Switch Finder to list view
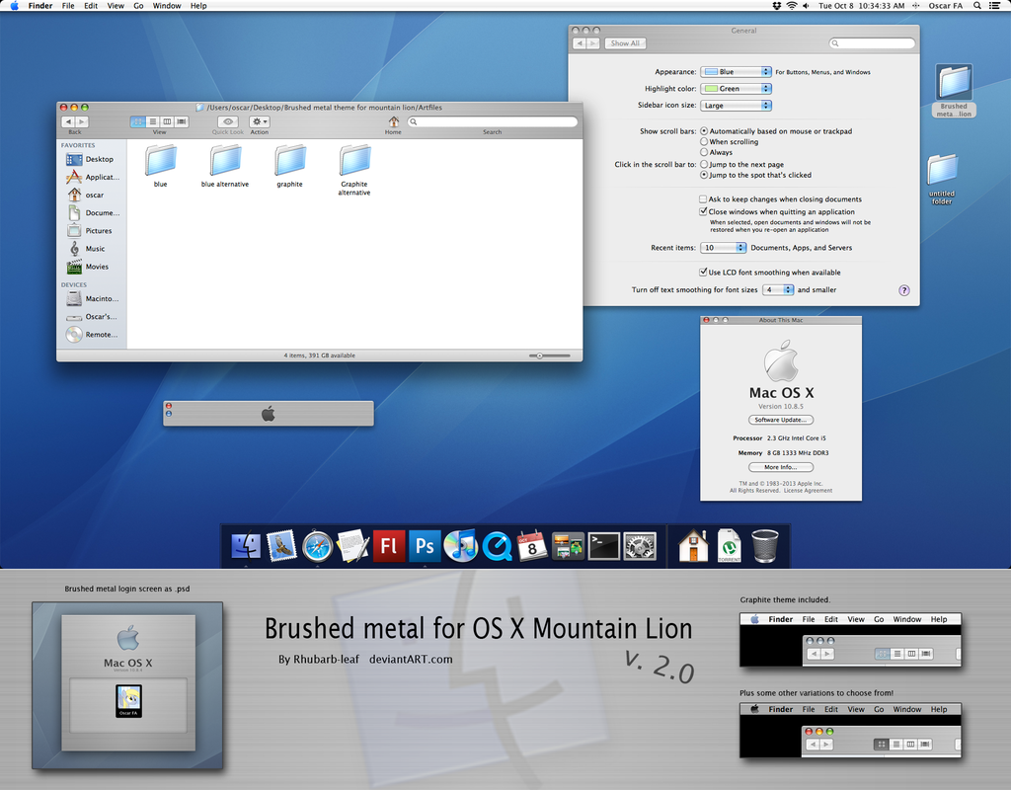Screen dimensions: 1011x790 click(153, 121)
